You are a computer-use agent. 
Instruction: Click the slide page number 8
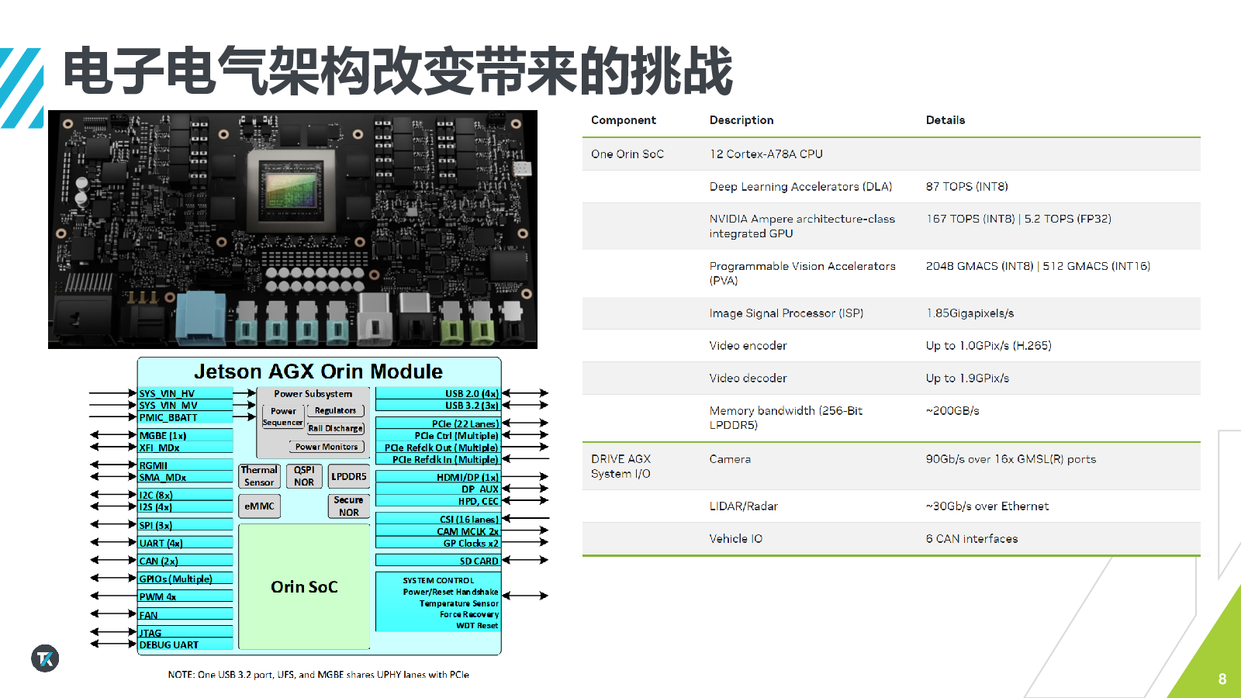point(1222,679)
